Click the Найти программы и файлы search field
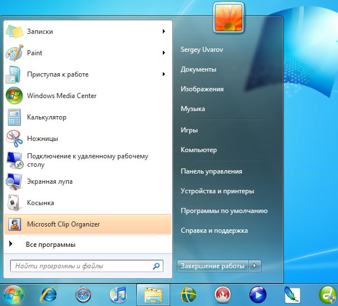338x306 pixels. [87, 266]
